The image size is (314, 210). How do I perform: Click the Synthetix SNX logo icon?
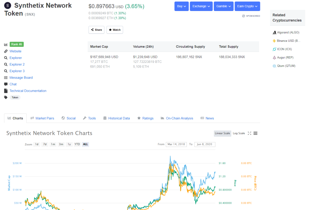tap(8, 5)
